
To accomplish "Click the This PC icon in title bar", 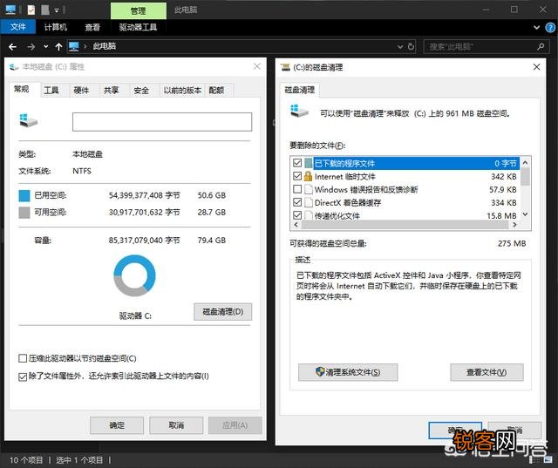I will pos(10,10).
